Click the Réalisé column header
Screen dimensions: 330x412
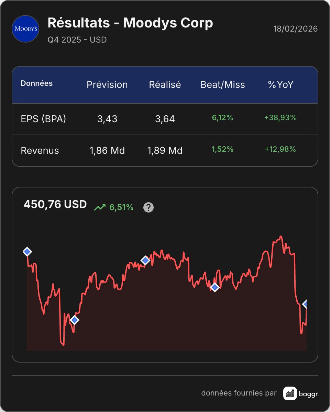coord(165,85)
